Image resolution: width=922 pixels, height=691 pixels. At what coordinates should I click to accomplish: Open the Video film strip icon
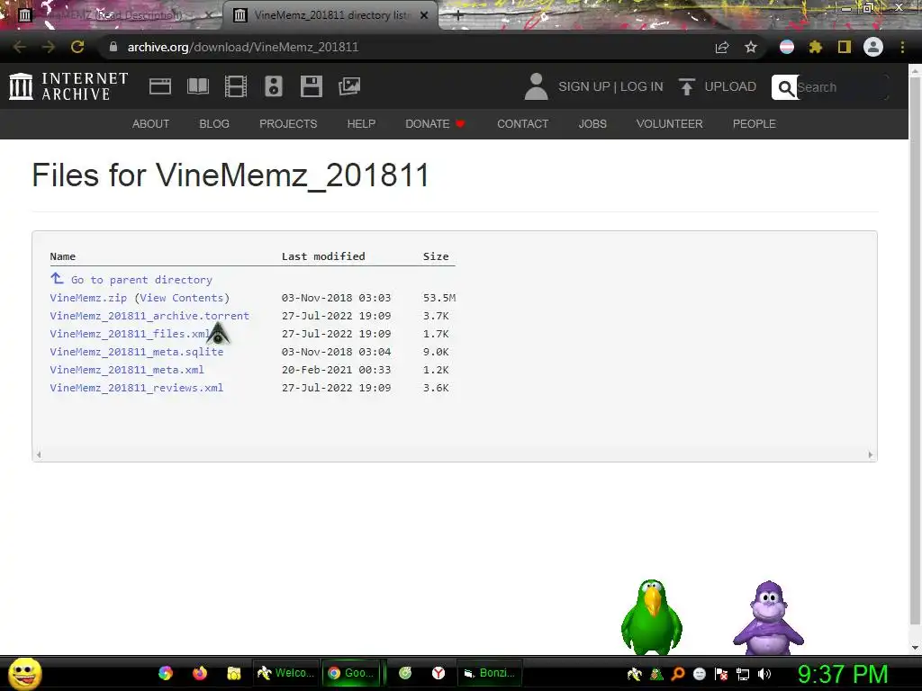236,86
